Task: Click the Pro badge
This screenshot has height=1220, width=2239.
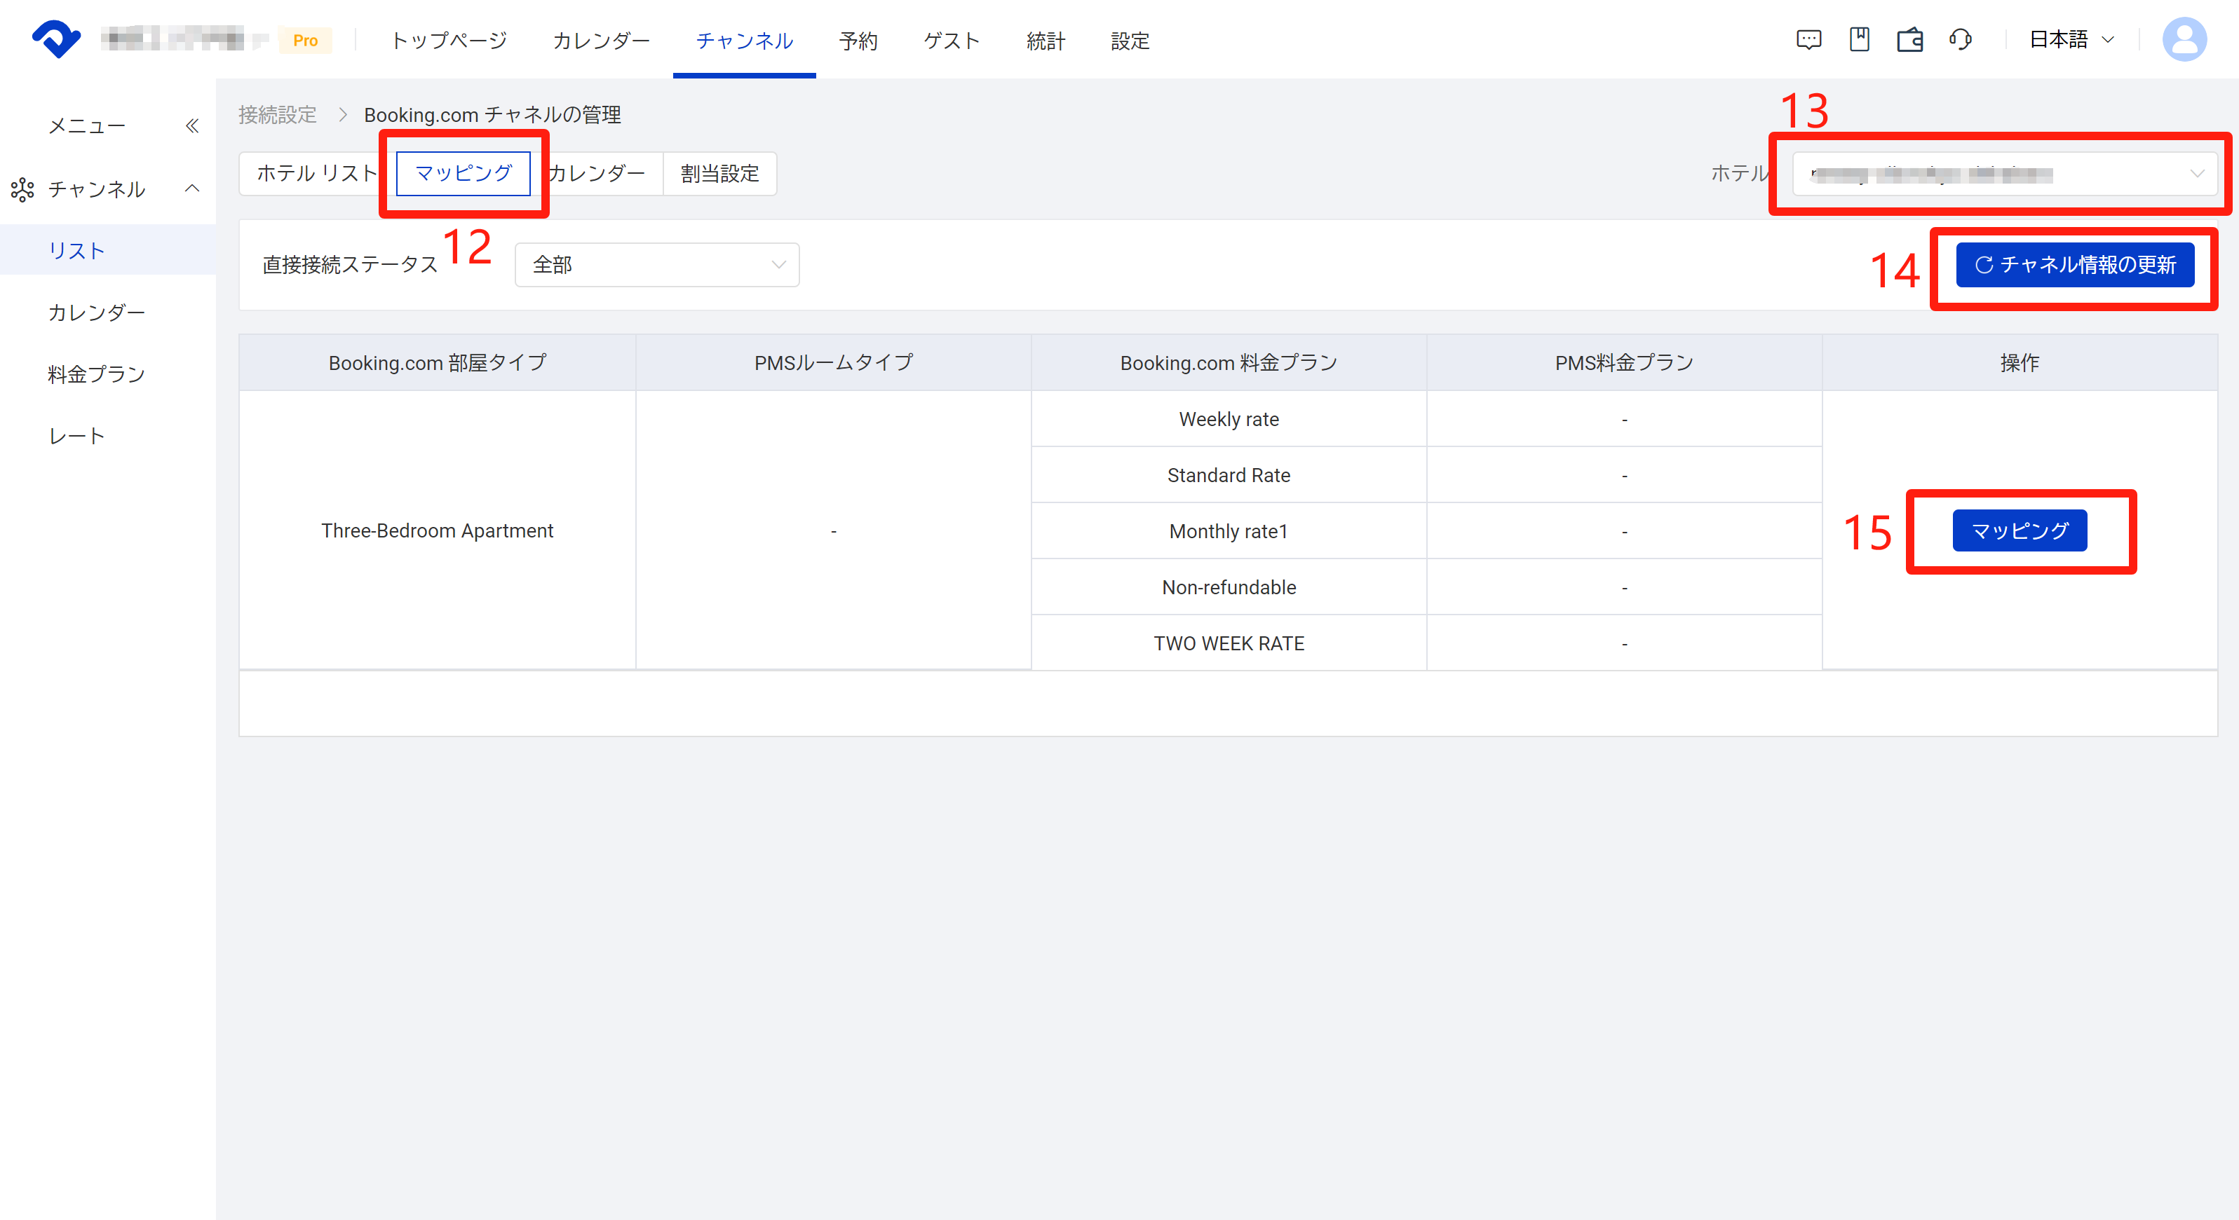Action: [305, 40]
